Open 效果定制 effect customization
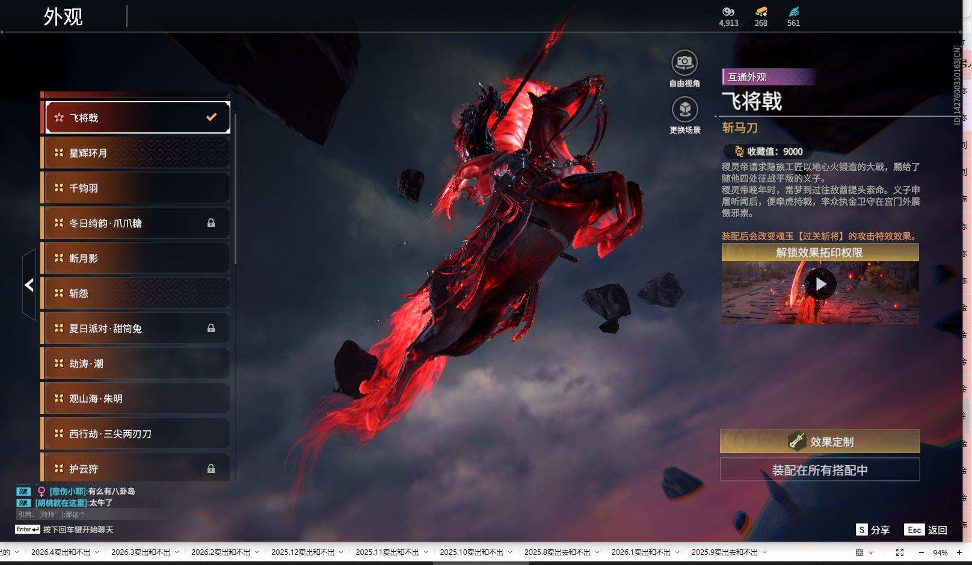Image resolution: width=972 pixels, height=565 pixels. [x=820, y=441]
